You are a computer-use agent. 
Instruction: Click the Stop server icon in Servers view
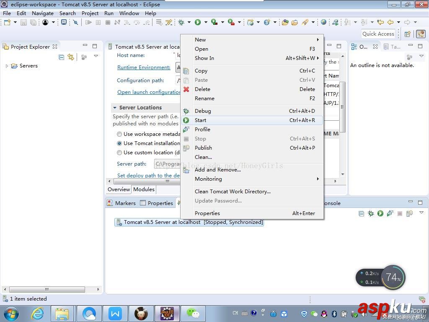tap(400, 213)
